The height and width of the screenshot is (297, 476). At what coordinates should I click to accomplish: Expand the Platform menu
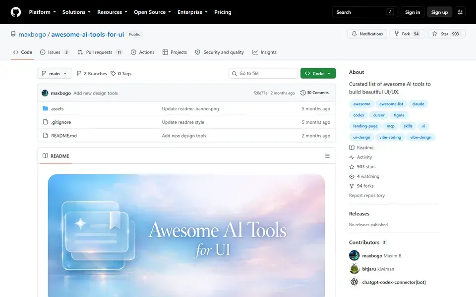(43, 12)
